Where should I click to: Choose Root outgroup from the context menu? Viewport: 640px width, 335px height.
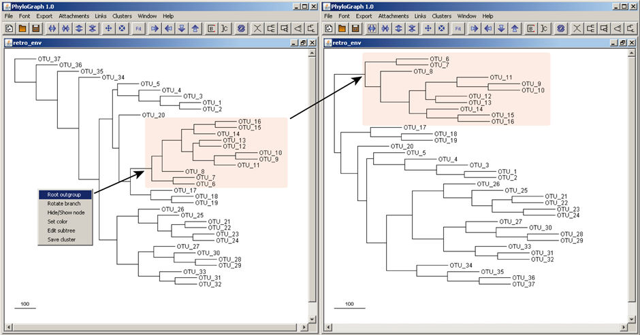pos(65,194)
